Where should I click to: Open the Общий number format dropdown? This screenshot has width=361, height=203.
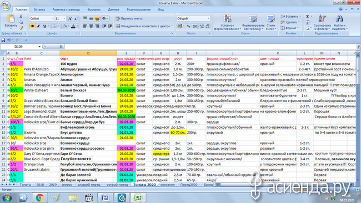(208, 19)
